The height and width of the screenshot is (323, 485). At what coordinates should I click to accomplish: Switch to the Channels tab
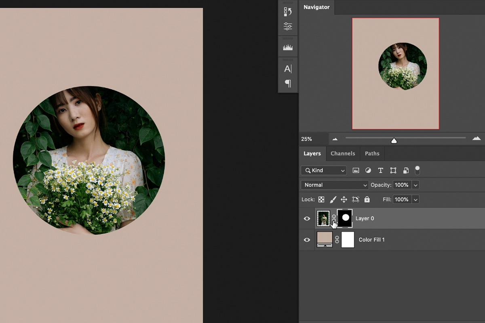[343, 153]
